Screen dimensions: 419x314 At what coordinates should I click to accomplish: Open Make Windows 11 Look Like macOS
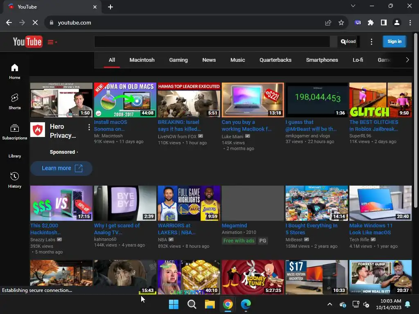point(371,229)
